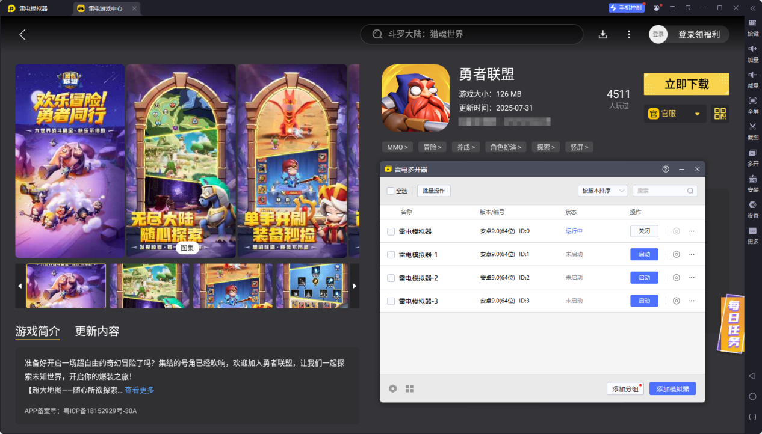762x434 pixels.
Task: Open the 竖屏 tag
Action: pos(579,147)
